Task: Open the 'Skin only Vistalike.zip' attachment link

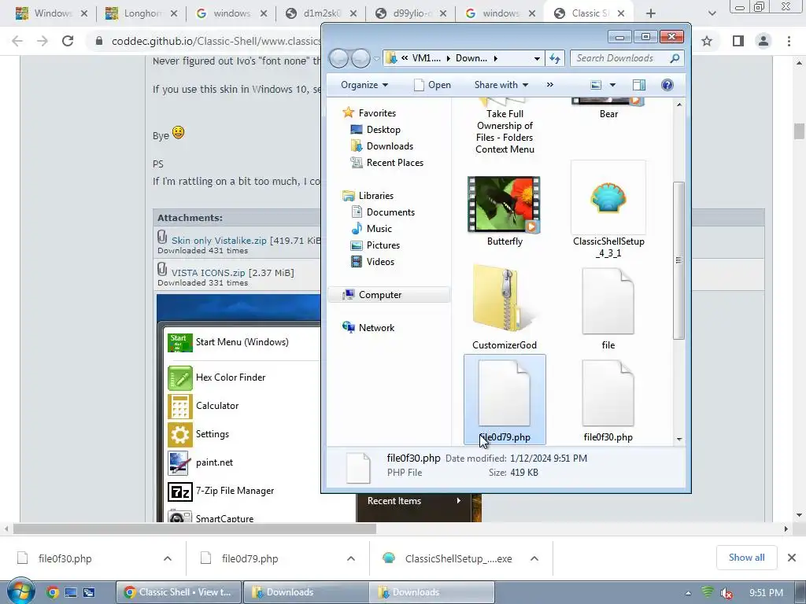Action: pyautogui.click(x=219, y=241)
